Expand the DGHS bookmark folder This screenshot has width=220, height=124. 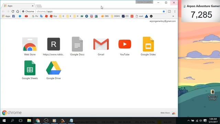(115, 16)
